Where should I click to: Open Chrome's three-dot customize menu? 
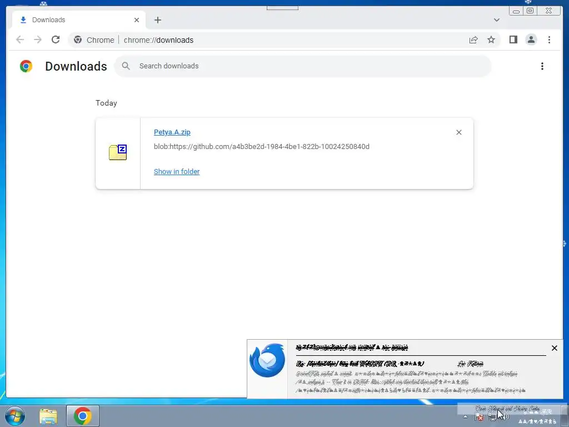tap(549, 39)
